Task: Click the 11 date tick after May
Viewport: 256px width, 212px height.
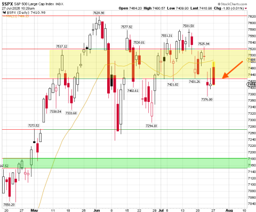Action: [53, 210]
